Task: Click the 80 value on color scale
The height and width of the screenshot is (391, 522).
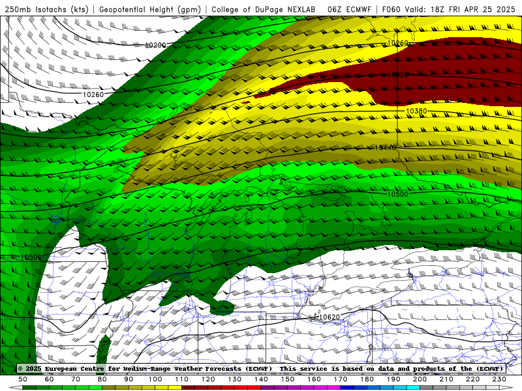Action: click(102, 379)
